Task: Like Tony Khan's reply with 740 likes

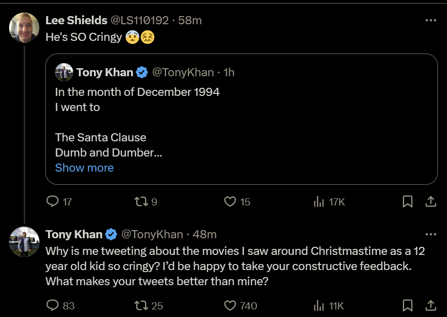Action: pos(230,305)
